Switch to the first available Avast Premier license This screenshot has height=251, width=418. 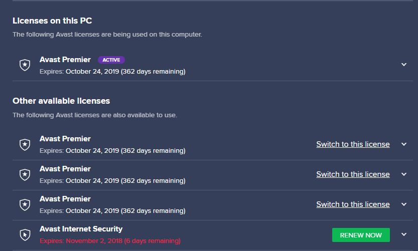tap(353, 144)
